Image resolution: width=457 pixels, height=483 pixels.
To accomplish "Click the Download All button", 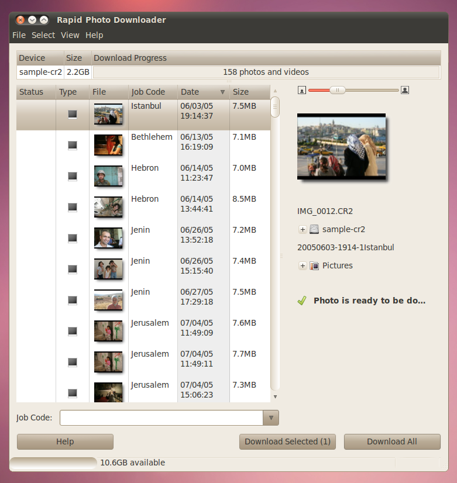I will click(392, 441).
